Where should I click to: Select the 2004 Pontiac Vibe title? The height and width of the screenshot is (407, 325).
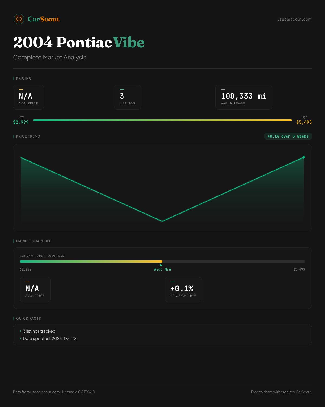79,42
